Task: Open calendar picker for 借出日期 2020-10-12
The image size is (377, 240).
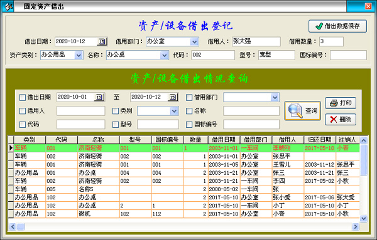Action: click(102, 41)
